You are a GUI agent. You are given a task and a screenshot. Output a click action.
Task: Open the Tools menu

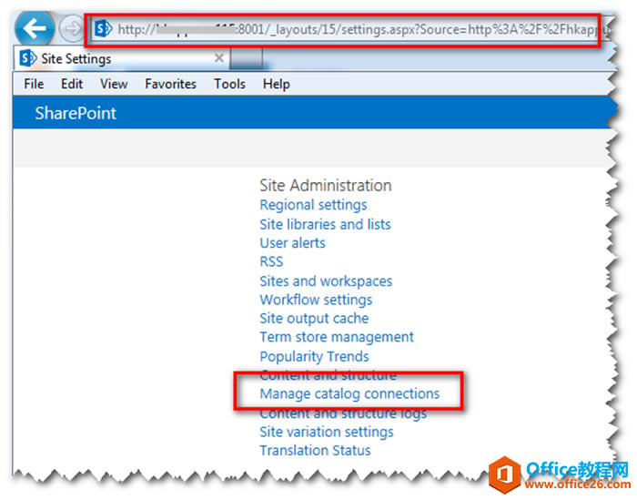[x=229, y=84]
